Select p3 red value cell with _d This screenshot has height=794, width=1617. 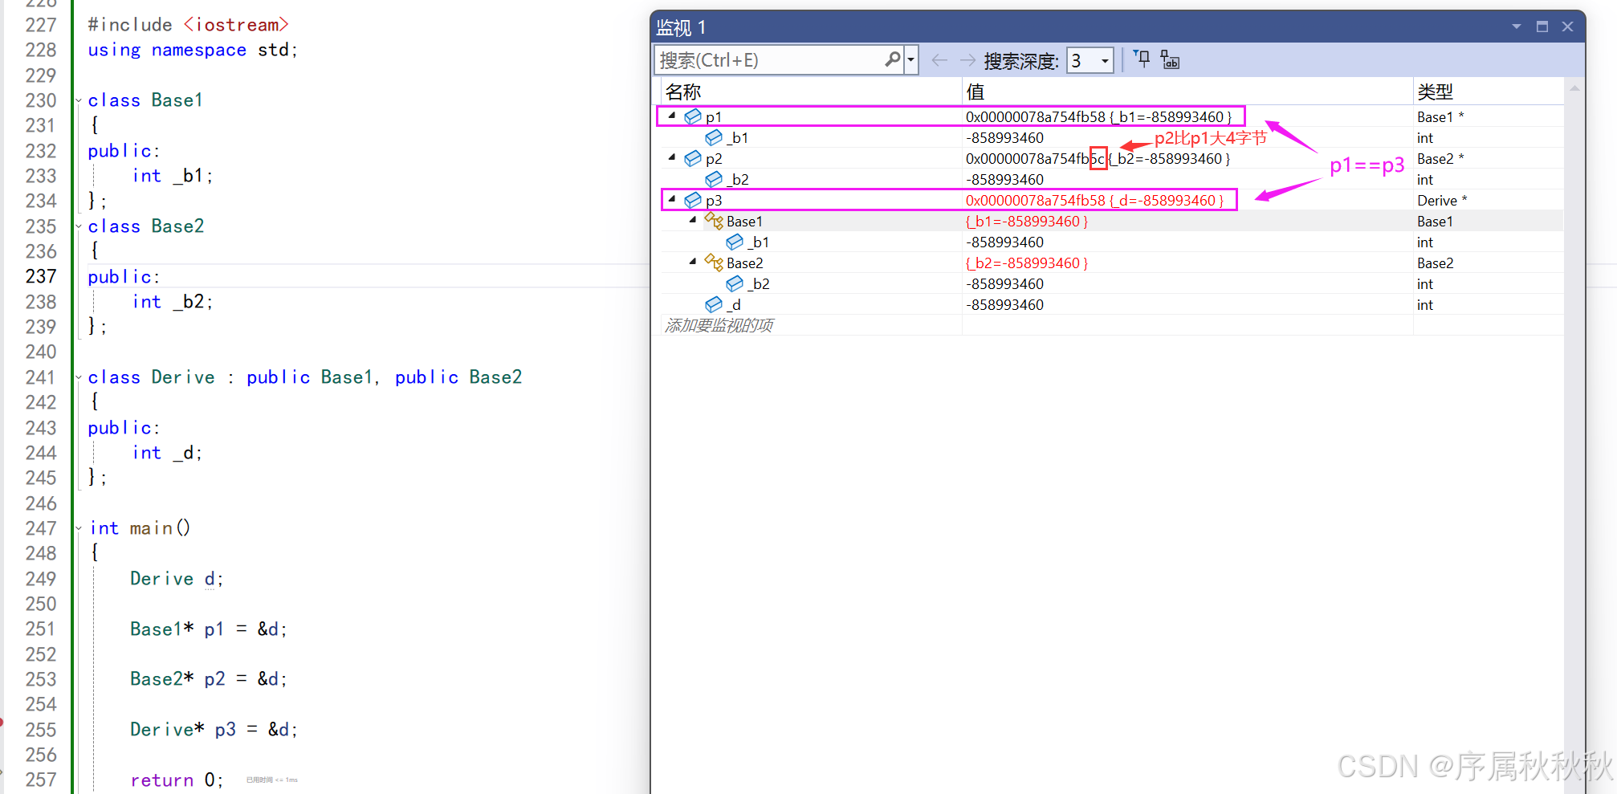pyautogui.click(x=1187, y=200)
